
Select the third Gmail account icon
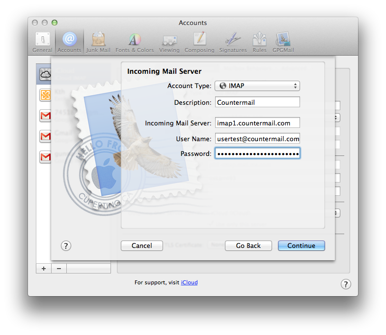[45, 157]
